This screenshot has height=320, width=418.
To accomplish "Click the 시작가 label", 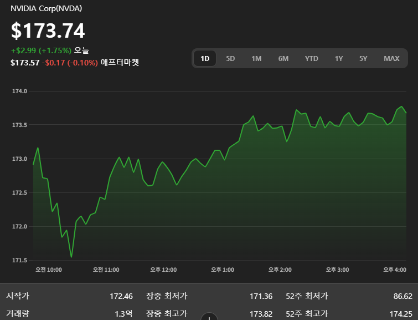I will (18, 296).
